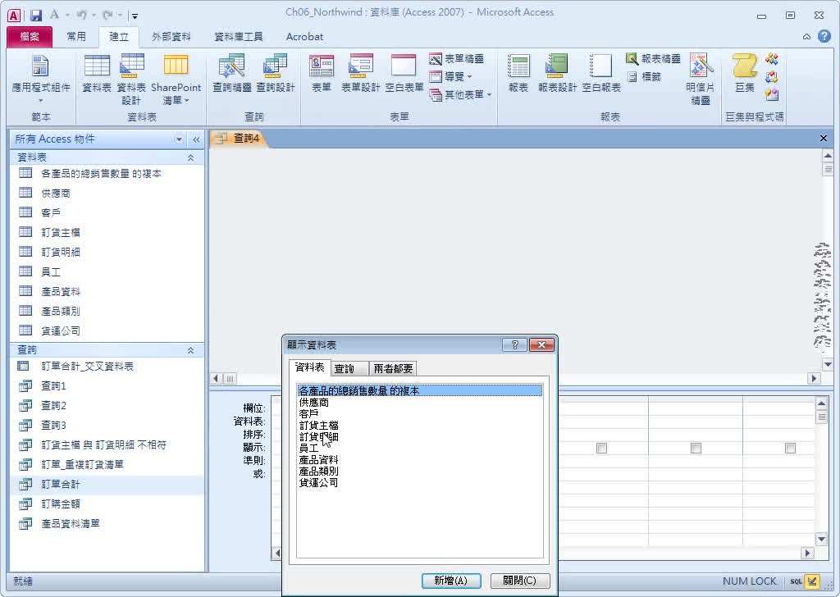Create a Report (報表) from ribbon
Viewport: 840px width, 597px height.
tap(518, 74)
